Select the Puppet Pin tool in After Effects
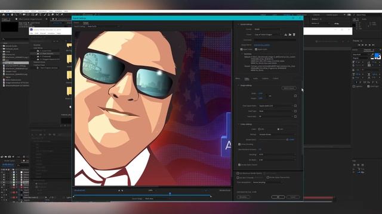 click(x=62, y=15)
